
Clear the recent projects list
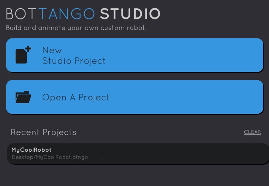click(252, 132)
